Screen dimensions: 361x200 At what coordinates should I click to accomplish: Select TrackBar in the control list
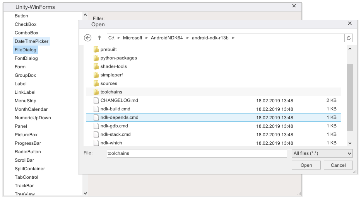pos(24,186)
